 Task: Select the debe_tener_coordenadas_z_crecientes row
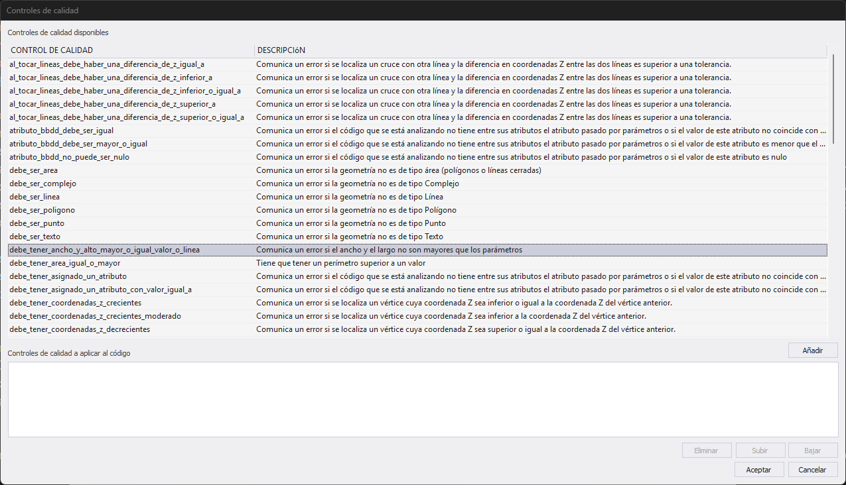[417, 303]
